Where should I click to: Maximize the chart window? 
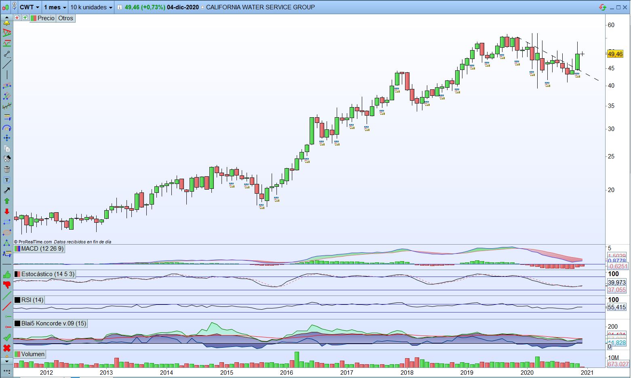click(618, 7)
